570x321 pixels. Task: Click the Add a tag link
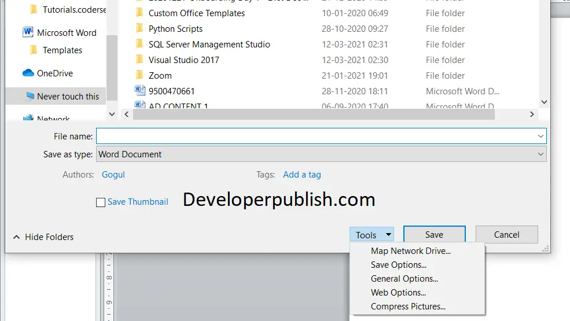301,175
